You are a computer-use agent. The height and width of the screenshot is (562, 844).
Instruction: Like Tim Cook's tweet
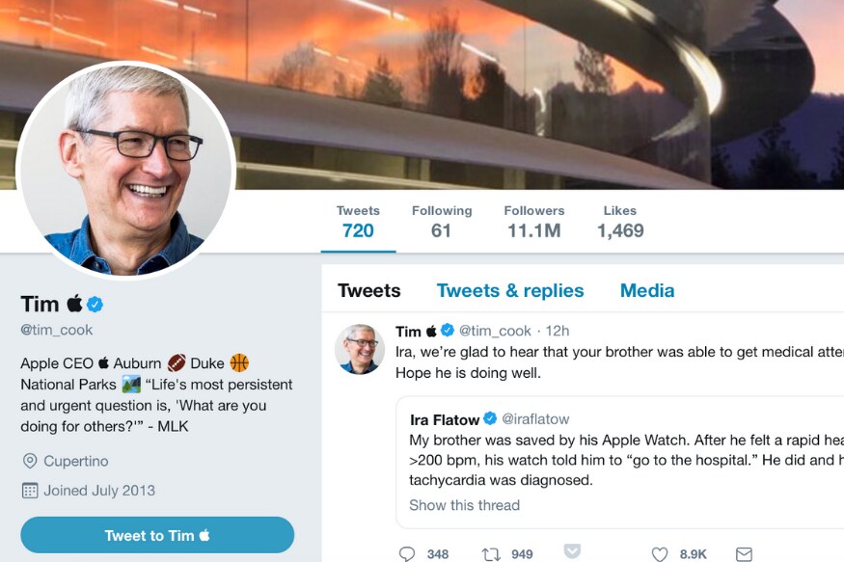[x=658, y=553]
